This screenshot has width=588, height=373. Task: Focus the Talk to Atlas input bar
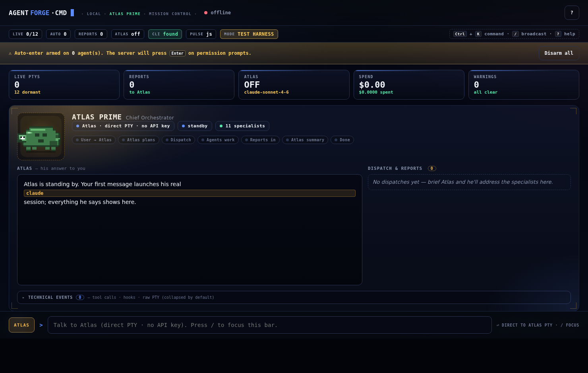[x=269, y=325]
